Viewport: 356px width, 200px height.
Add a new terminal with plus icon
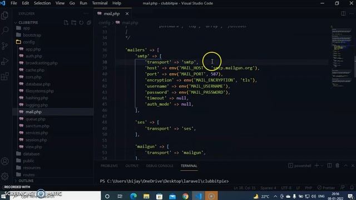point(317,166)
